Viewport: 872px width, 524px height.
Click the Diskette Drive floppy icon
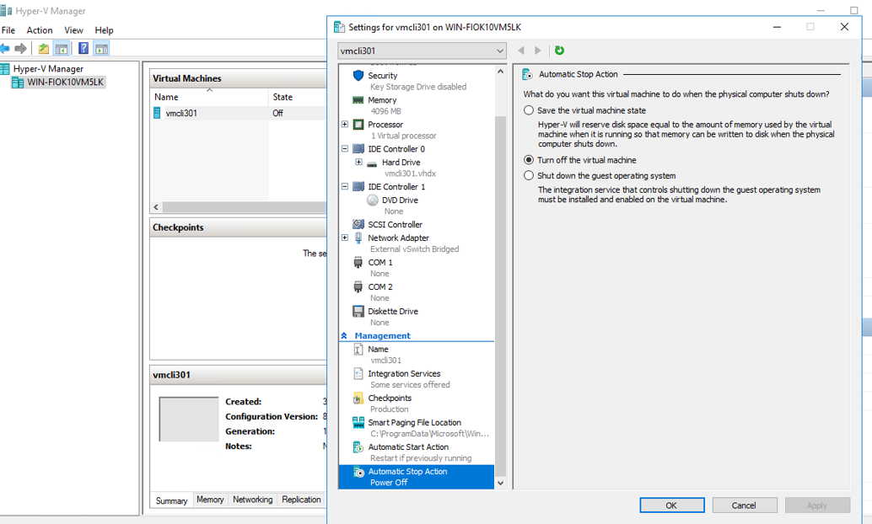pos(358,311)
